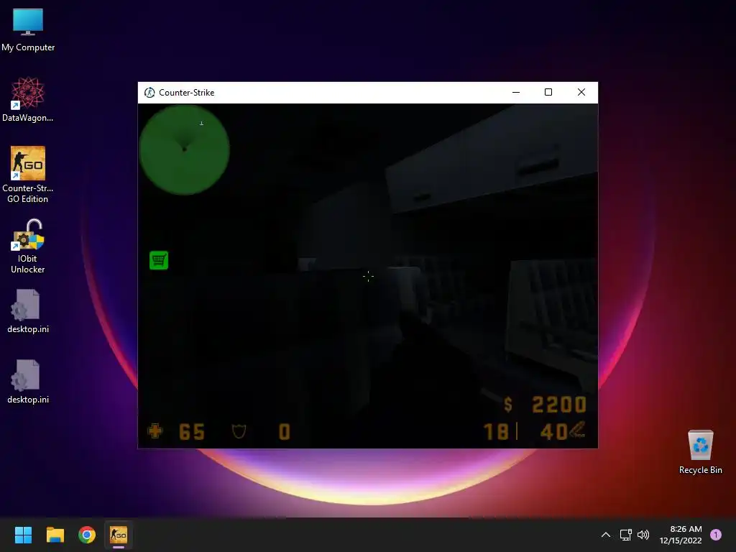
Task: Select the upper desktop.ini file
Action: [x=28, y=311]
